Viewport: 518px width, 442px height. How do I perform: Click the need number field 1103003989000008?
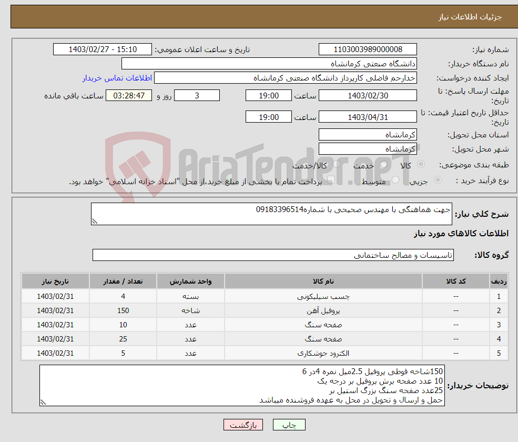click(368, 49)
